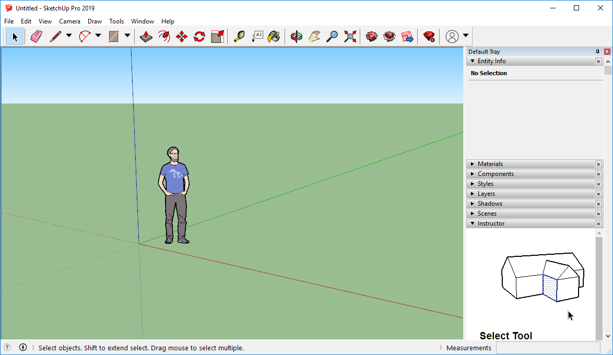Expand the Shadows panel
The image size is (613, 355).
tap(473, 204)
